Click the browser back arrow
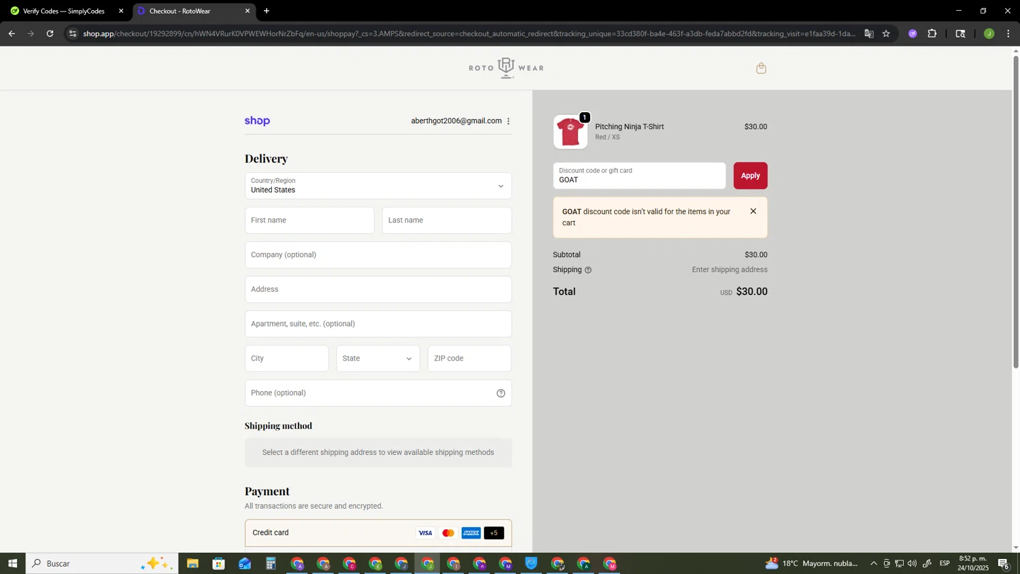This screenshot has width=1020, height=574. pyautogui.click(x=12, y=33)
